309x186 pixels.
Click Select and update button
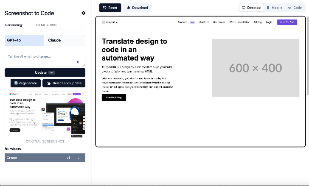(64, 83)
